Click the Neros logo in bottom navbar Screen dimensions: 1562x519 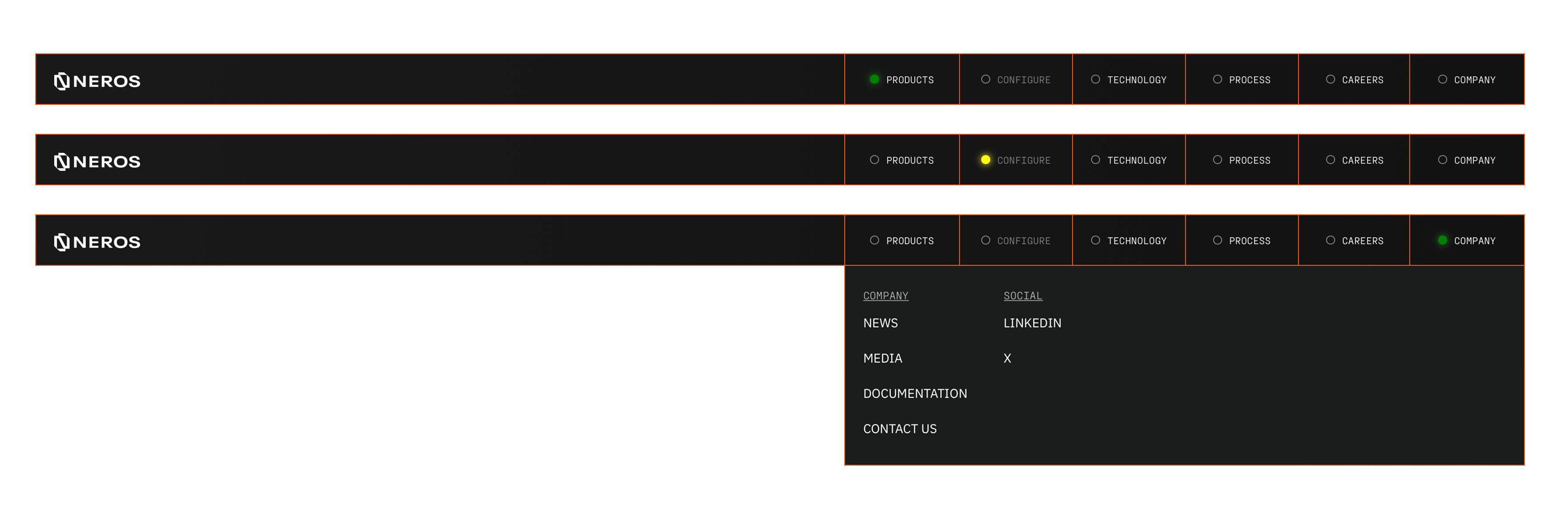click(x=97, y=242)
